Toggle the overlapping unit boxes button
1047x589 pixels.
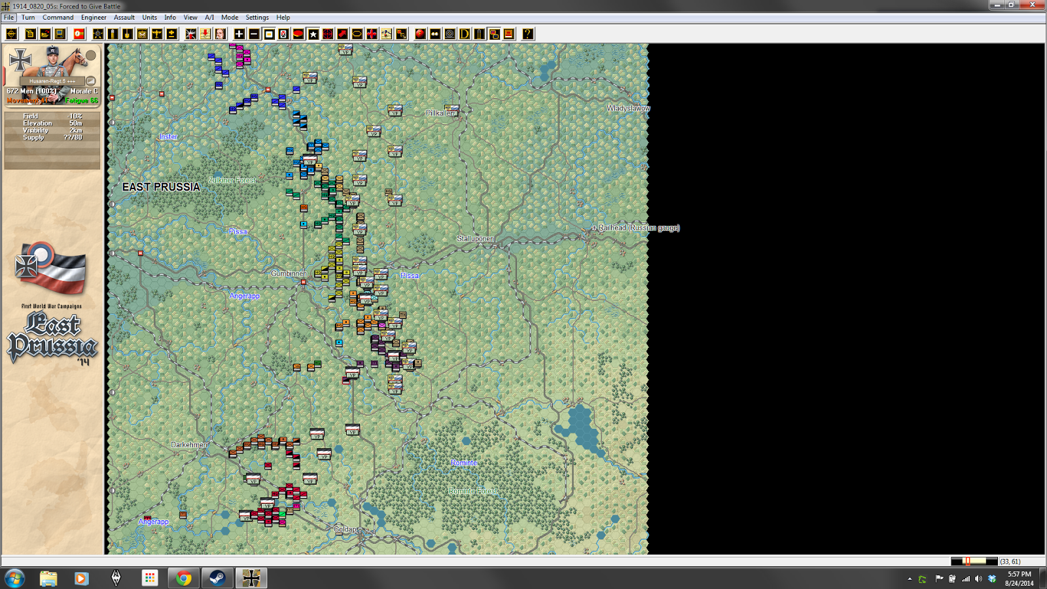coord(494,34)
